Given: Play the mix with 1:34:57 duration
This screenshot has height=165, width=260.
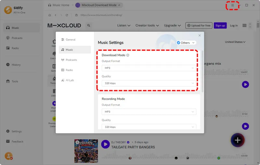Looking at the screenshot, I should [245, 85].
